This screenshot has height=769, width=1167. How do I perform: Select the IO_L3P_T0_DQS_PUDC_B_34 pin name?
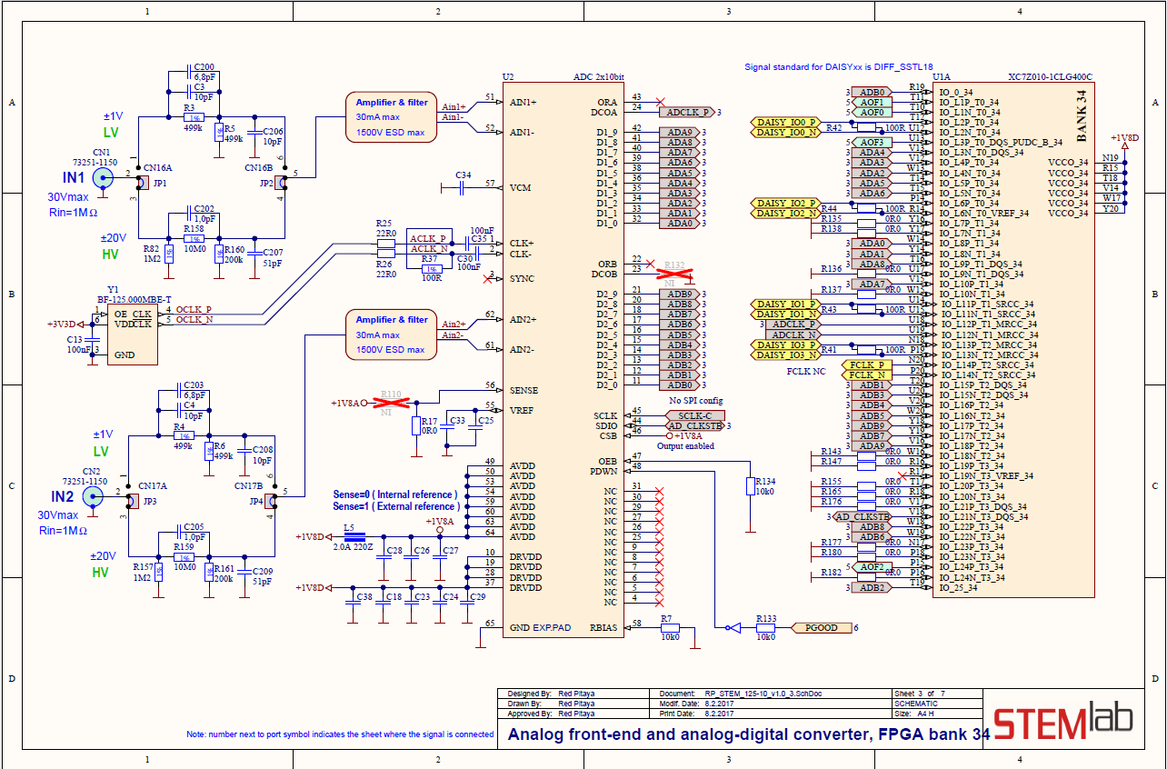tap(1001, 143)
